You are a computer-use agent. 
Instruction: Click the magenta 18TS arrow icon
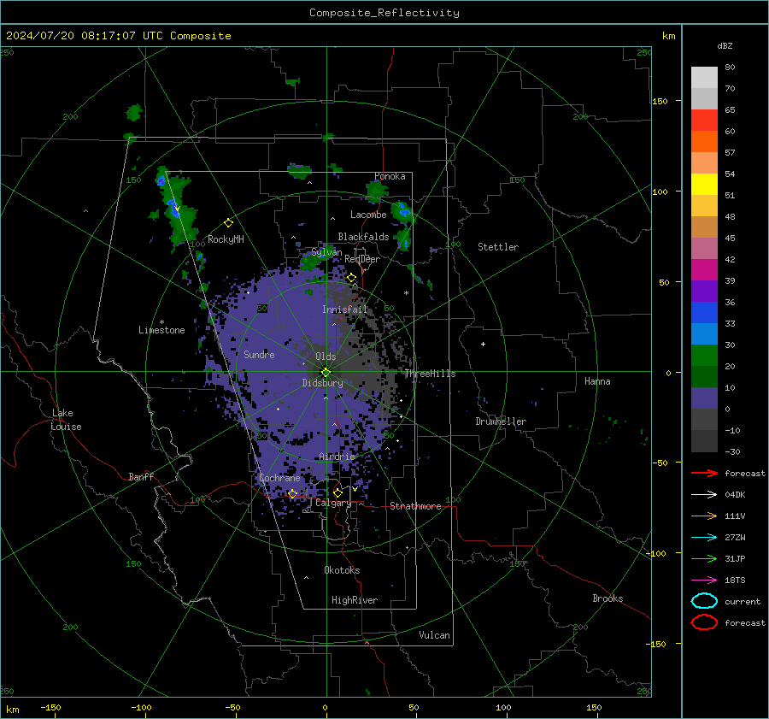704,581
